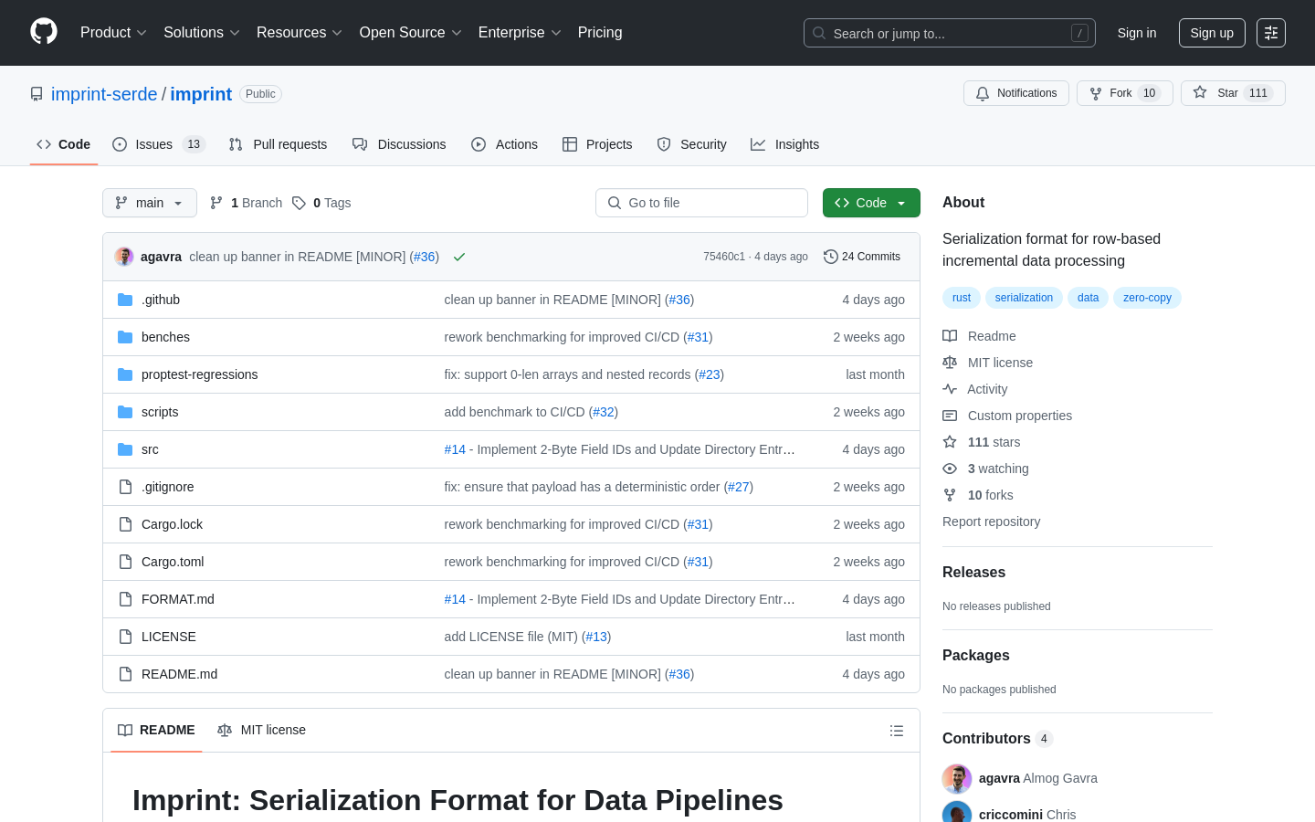
Task: Click the branch icon beside 1 Branch
Action: coord(216,203)
